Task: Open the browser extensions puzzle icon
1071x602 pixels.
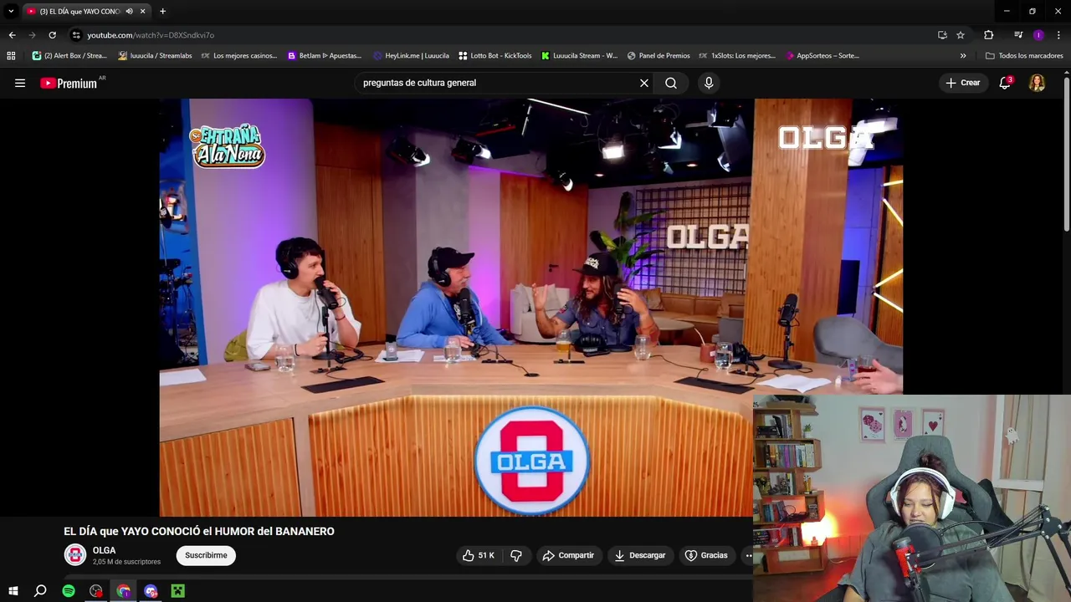Action: [989, 35]
